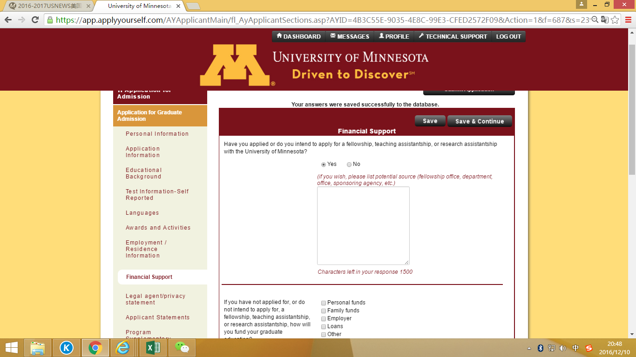Click Log Out

coord(508,36)
